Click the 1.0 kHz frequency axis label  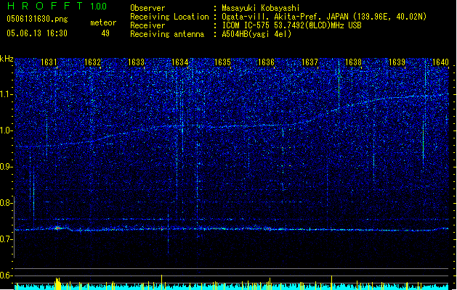pyautogui.click(x=7, y=131)
